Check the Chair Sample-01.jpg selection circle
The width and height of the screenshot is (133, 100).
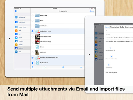coord(32,36)
